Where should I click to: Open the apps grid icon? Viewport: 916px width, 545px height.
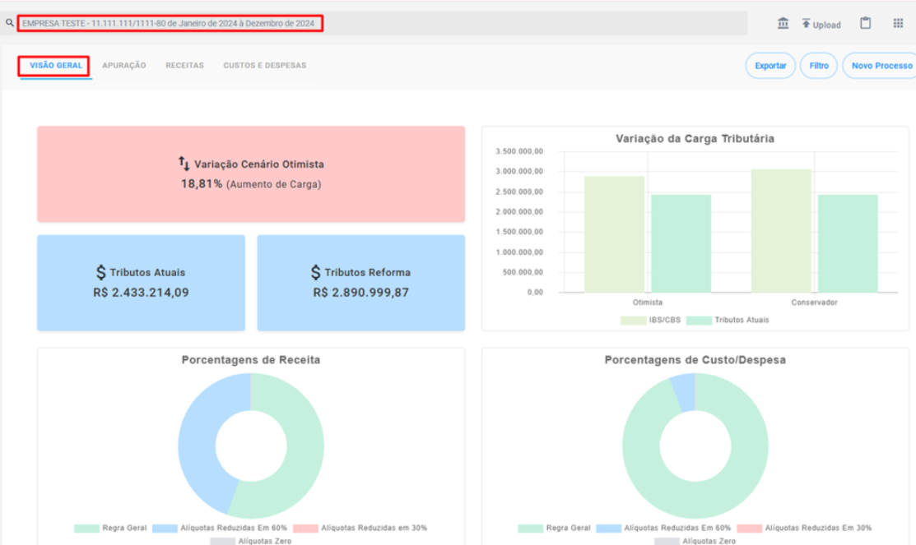click(898, 23)
